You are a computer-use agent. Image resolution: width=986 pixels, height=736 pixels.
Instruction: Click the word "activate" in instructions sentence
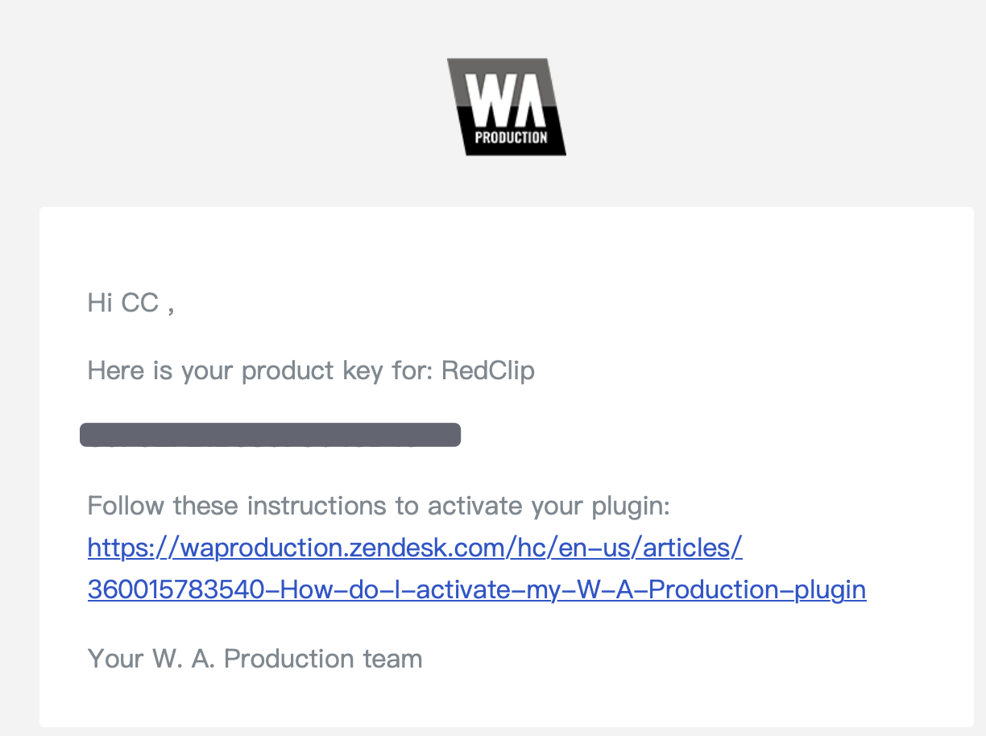(x=475, y=506)
